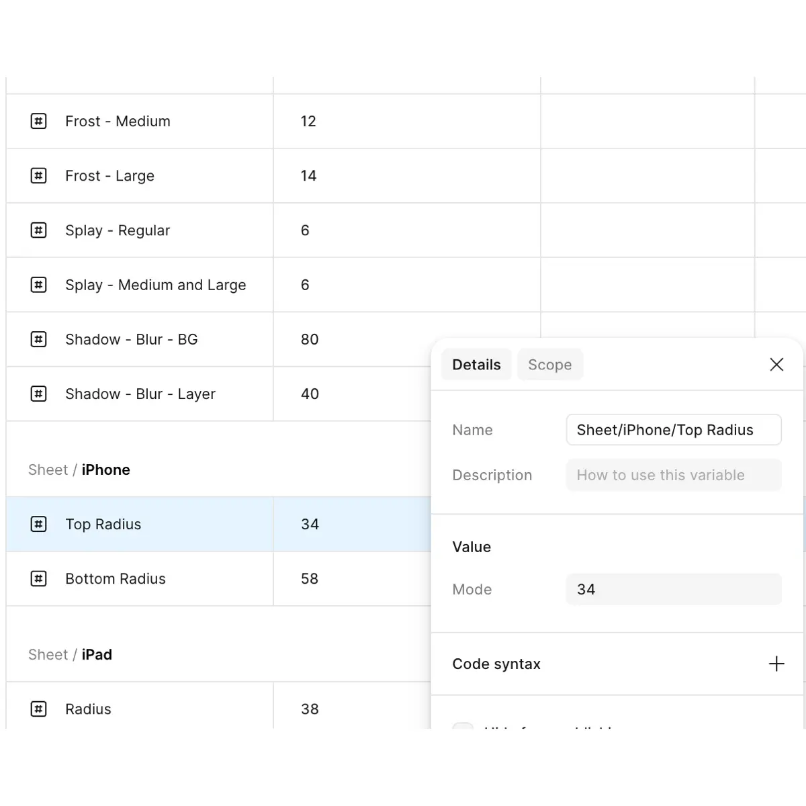The height and width of the screenshot is (806, 806).
Task: Select the Splay - Regular variable name
Action: tap(118, 230)
